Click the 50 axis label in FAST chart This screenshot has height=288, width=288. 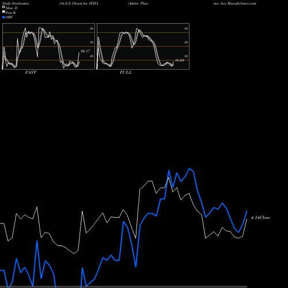click(x=92, y=42)
